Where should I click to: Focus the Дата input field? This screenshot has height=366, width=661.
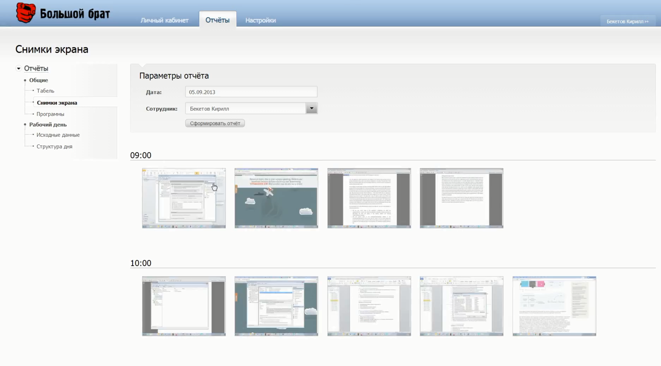tap(251, 92)
